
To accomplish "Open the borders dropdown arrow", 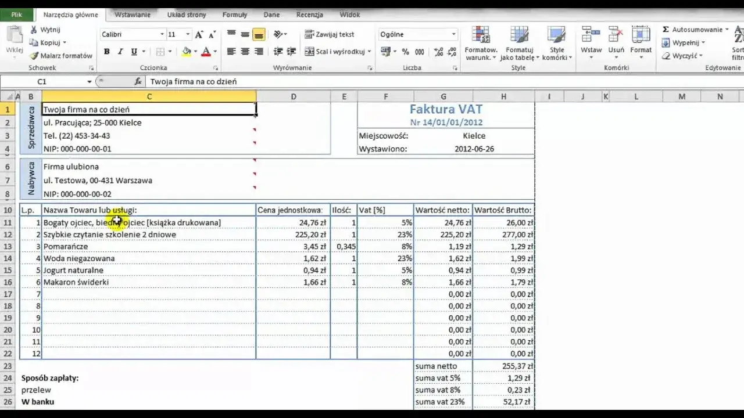I will (x=169, y=52).
